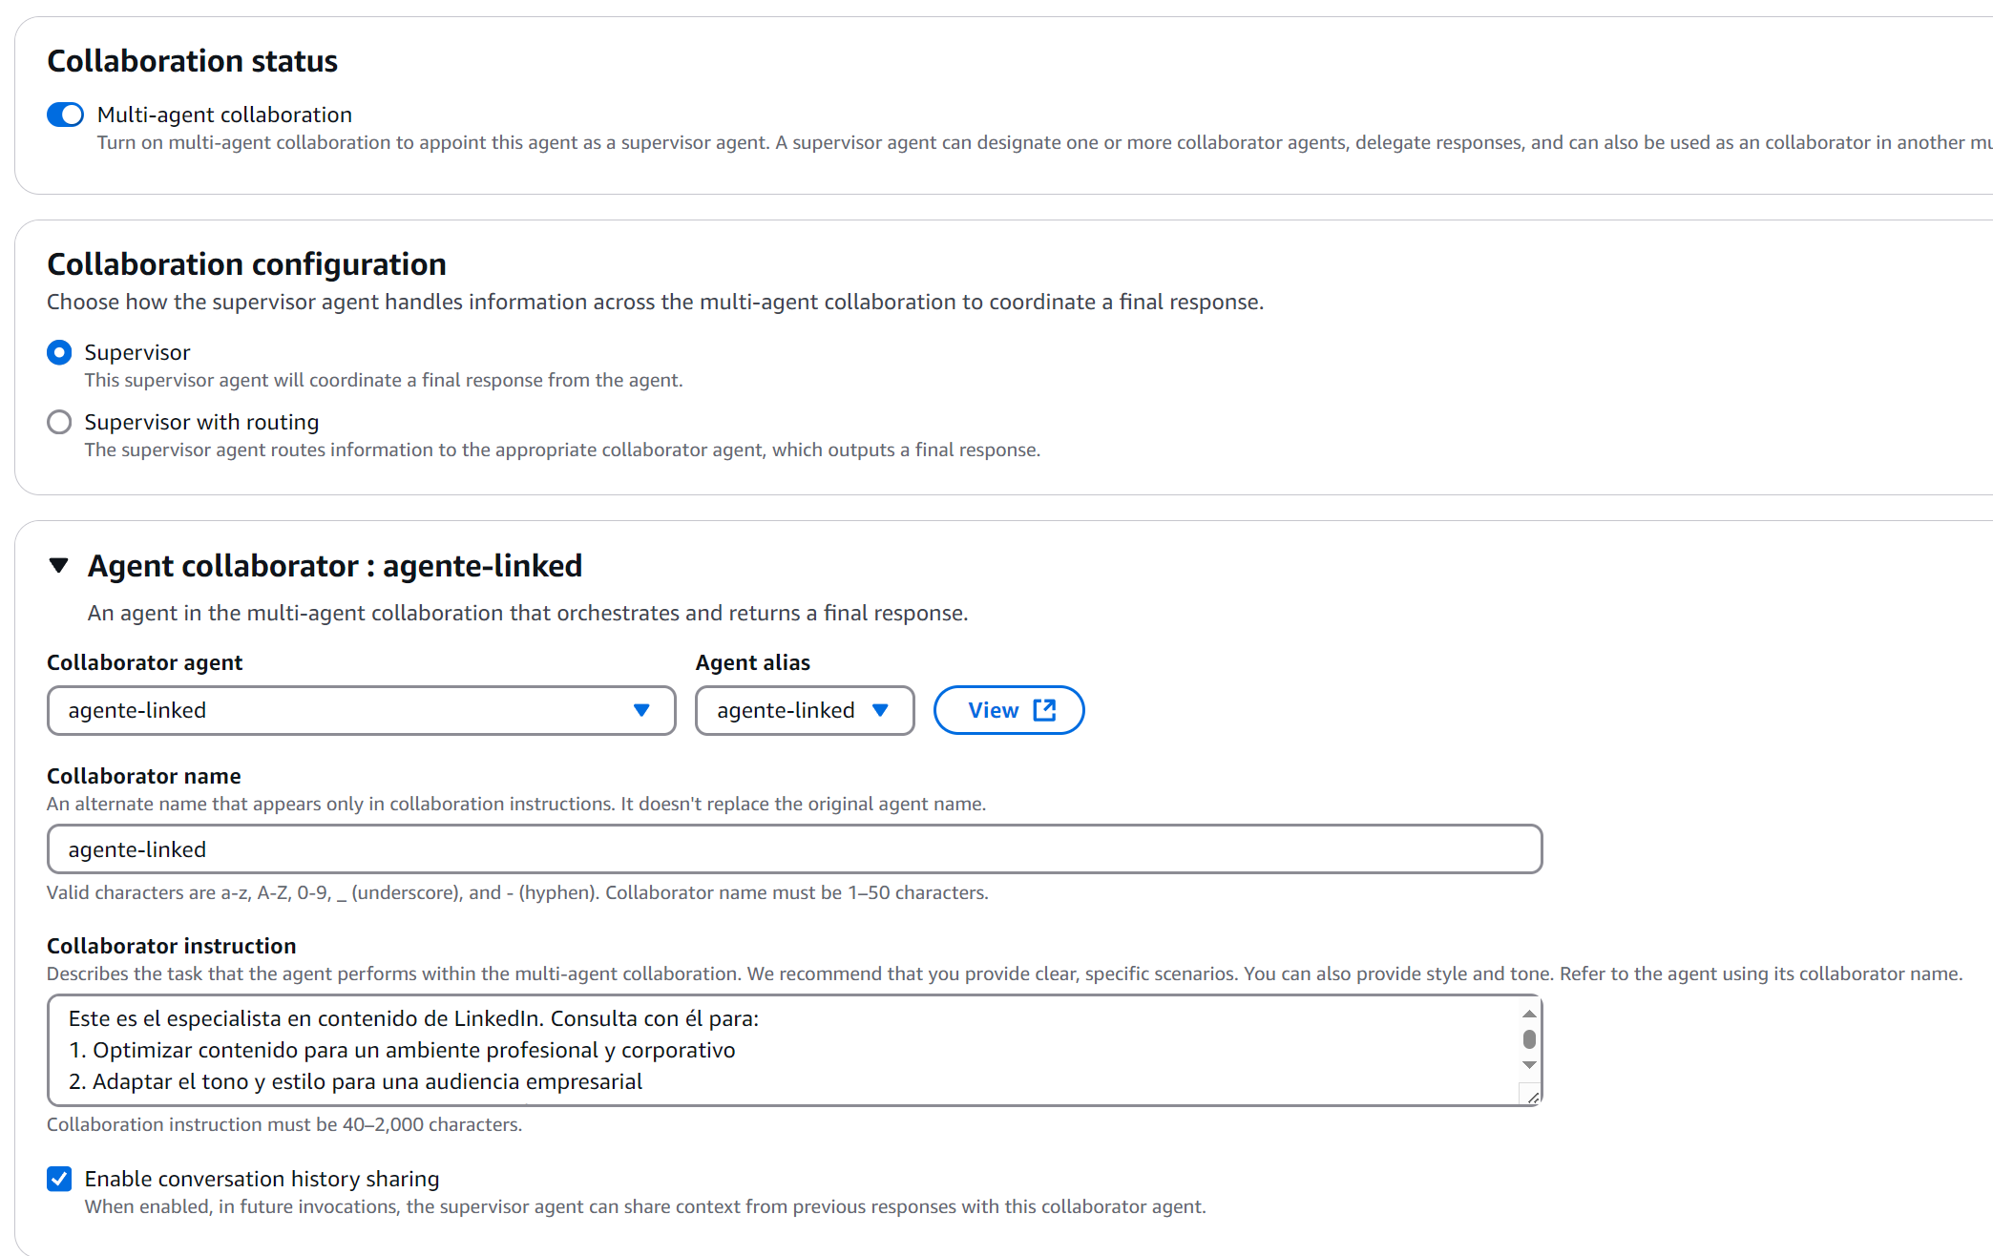Screen dimensions: 1993x1256
Task: Click the external link icon in View
Action: coord(1045,711)
